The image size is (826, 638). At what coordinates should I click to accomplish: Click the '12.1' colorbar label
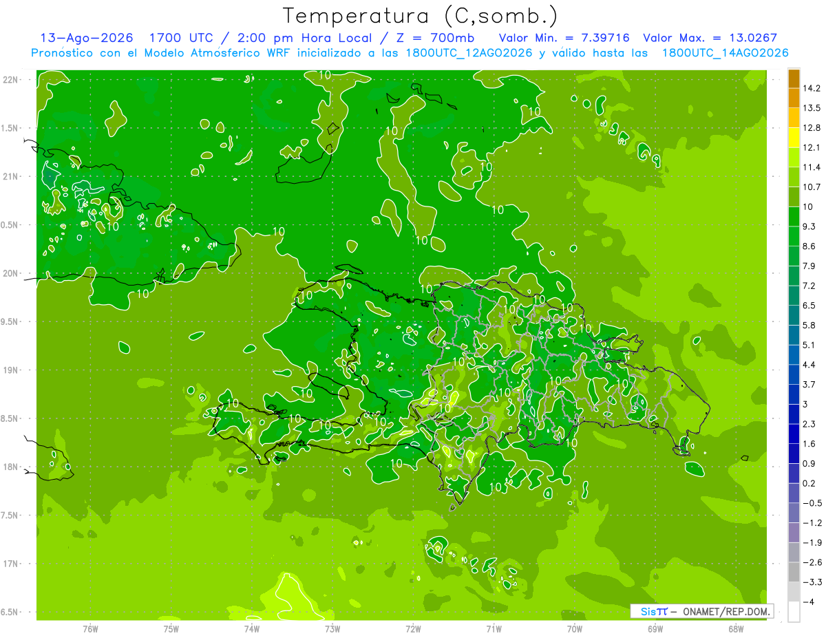tap(811, 147)
